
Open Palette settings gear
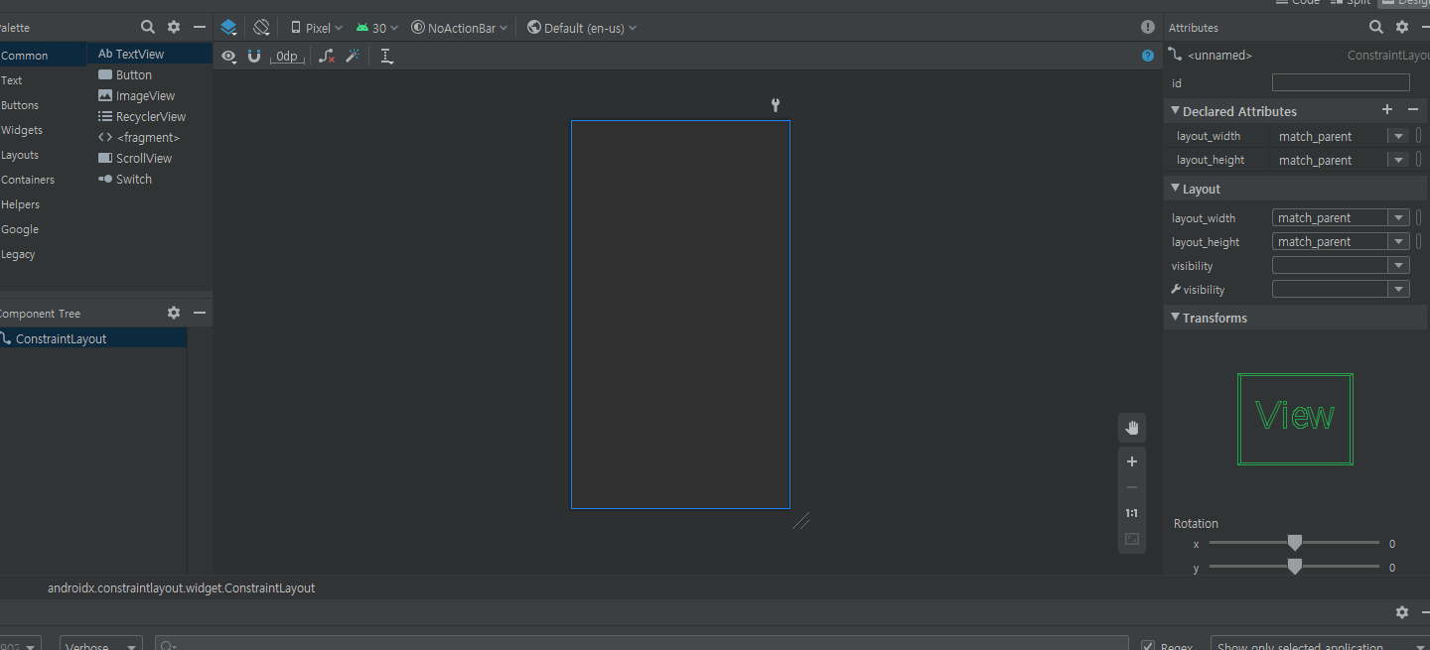(x=174, y=28)
